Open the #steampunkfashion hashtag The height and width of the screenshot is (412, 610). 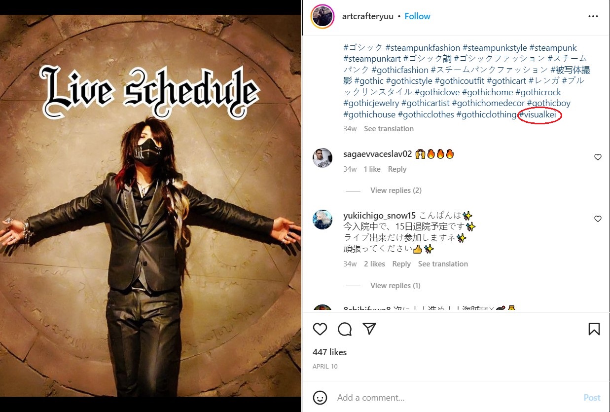coord(423,48)
